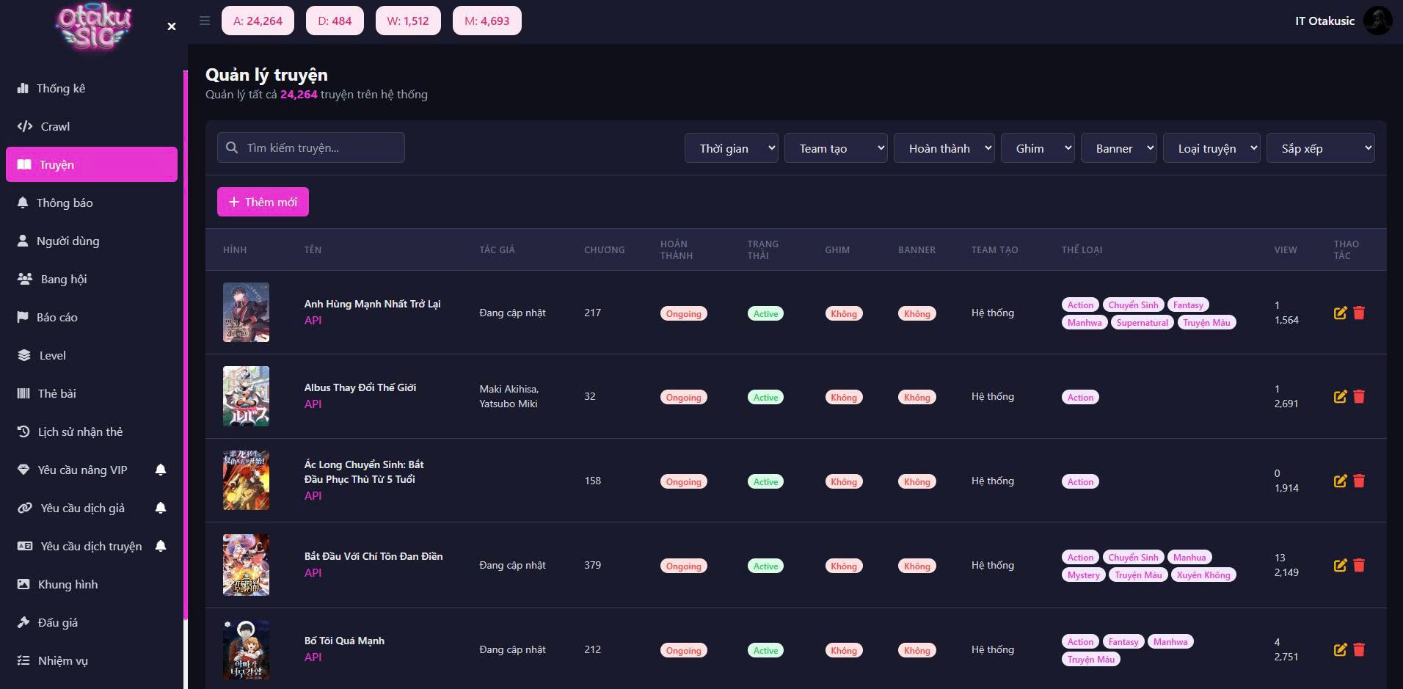The width and height of the screenshot is (1403, 689).
Task: Click trash icon for Bố Tôi Quá Mạnh
Action: click(1359, 649)
